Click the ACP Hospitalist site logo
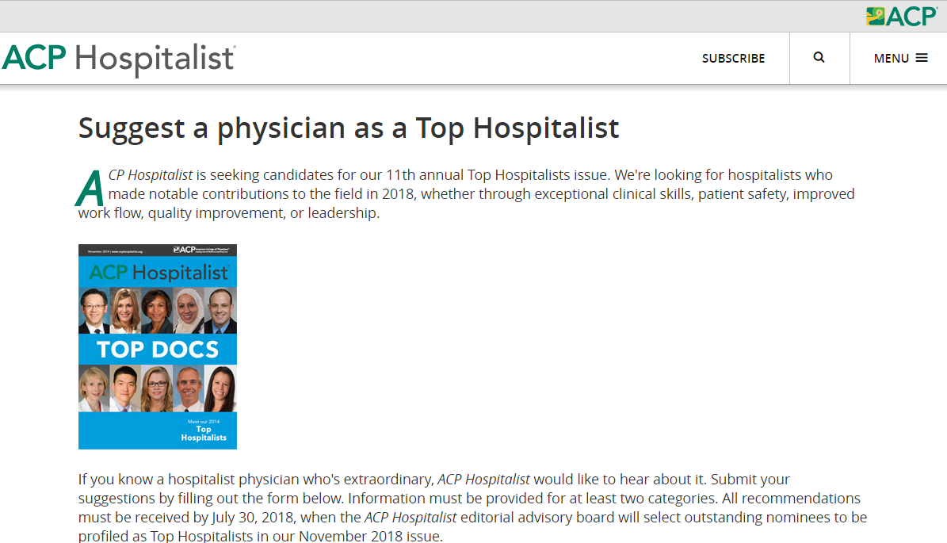The image size is (947, 543). point(119,59)
